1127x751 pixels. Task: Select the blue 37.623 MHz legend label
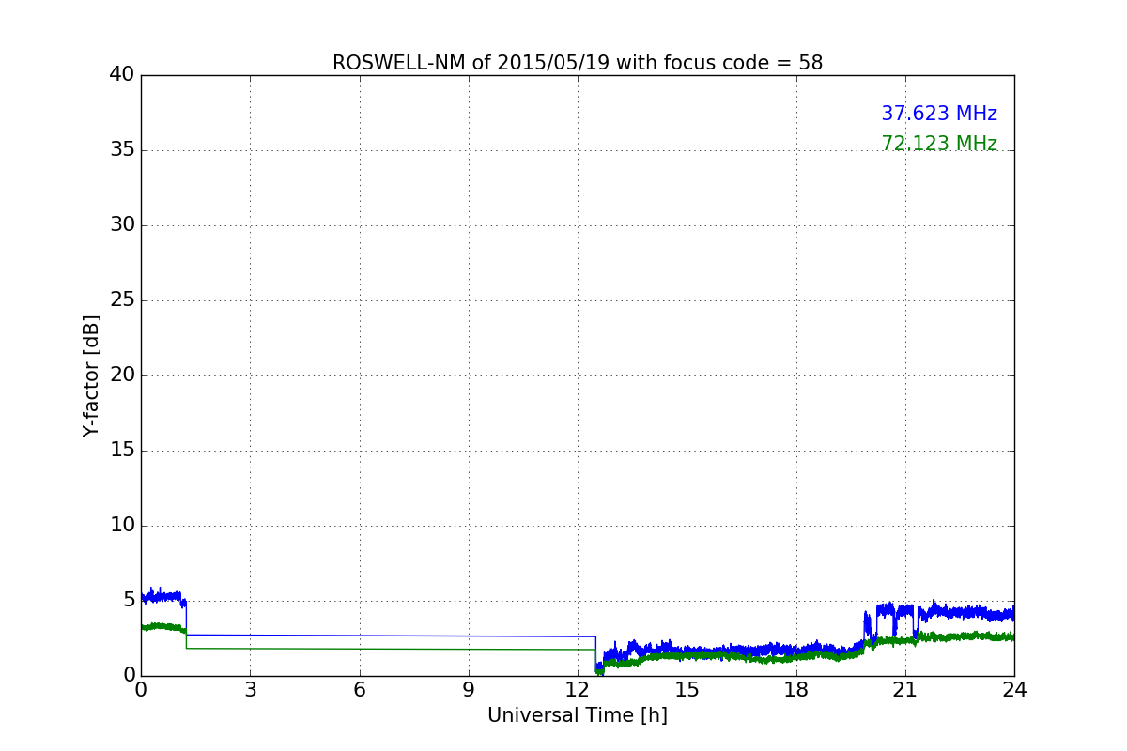pyautogui.click(x=939, y=114)
